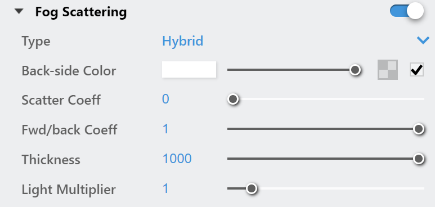Image resolution: width=435 pixels, height=207 pixels.
Task: Open the white Back-side Color swatch
Action: (189, 69)
